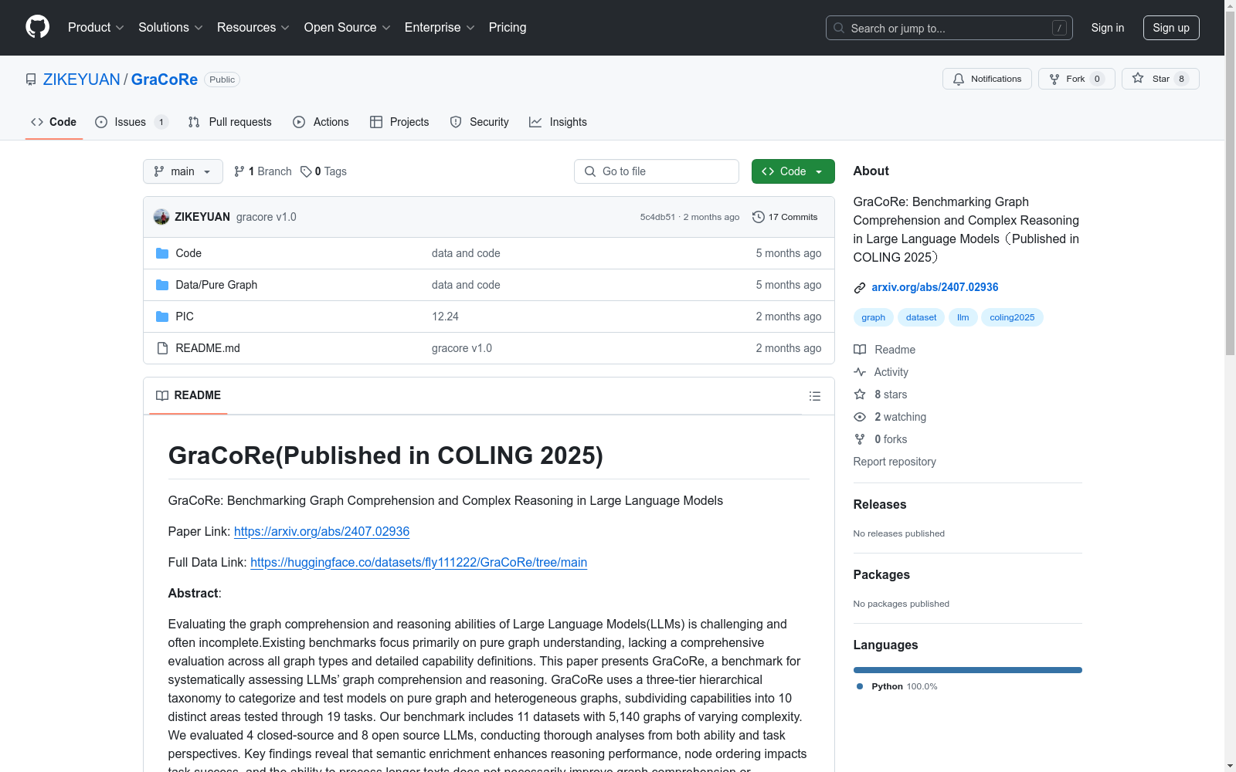Select the Code repository tab
The image size is (1236, 772).
pos(53,122)
